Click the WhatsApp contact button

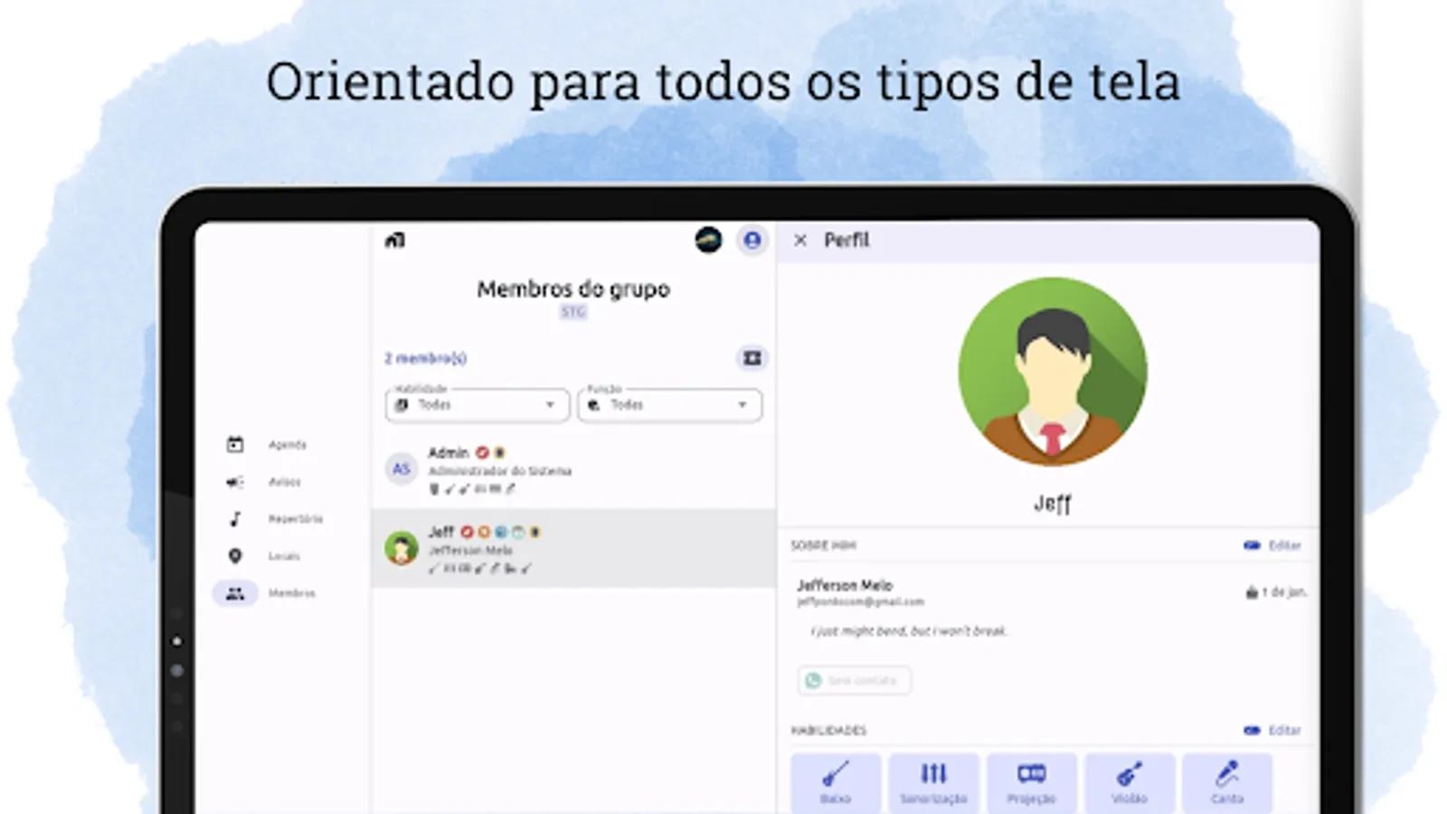tap(855, 680)
